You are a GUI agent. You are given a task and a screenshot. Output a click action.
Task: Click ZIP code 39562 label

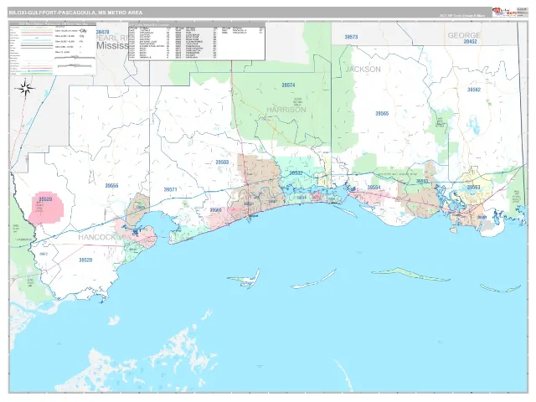coord(474,90)
